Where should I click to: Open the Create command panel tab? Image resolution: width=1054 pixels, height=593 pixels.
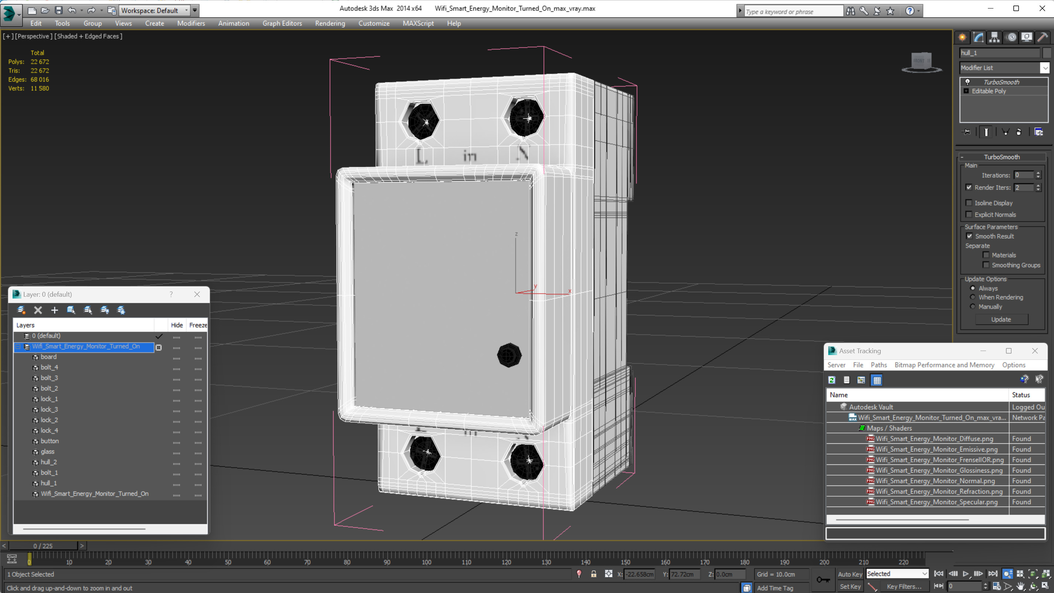[x=962, y=38]
